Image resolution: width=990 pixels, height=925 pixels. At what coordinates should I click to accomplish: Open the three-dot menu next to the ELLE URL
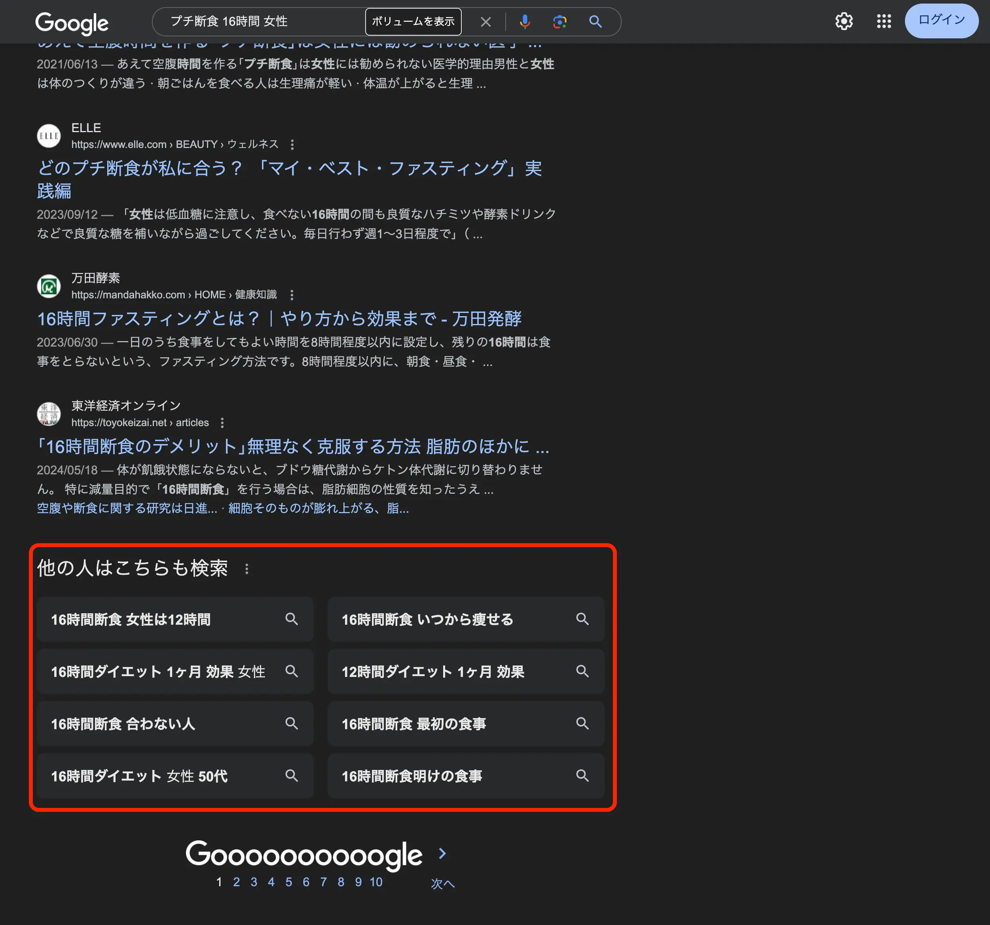tap(292, 145)
